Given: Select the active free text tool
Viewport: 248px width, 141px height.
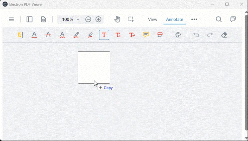Looking at the screenshot, I should pyautogui.click(x=104, y=35).
